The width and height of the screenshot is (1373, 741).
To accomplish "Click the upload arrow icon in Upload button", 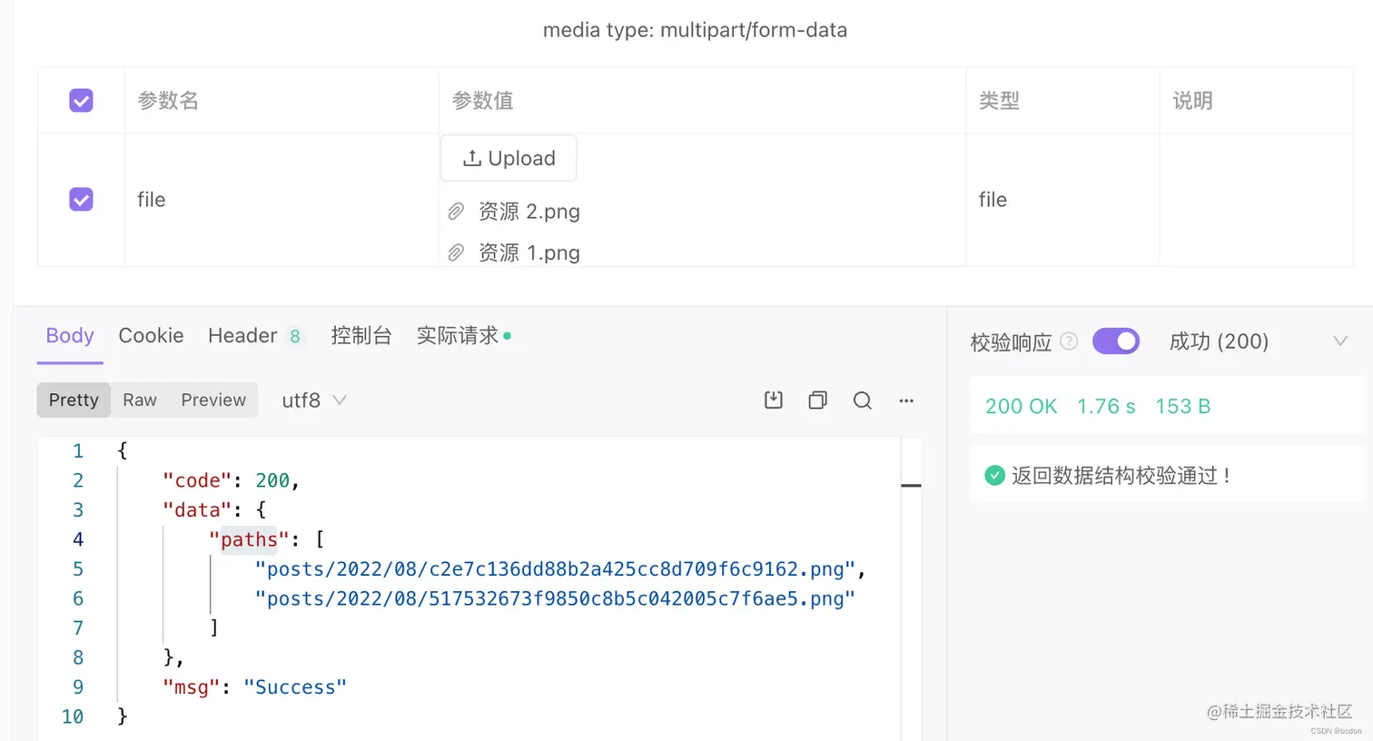I will (473, 157).
